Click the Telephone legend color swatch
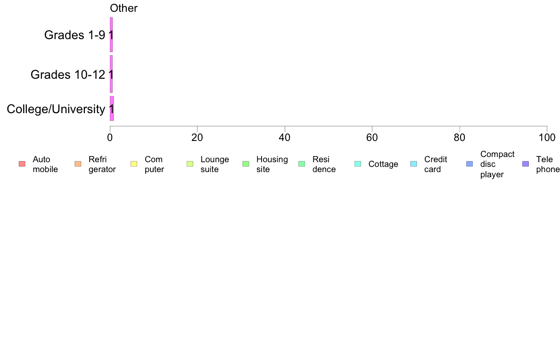Screen dimensions: 560x347 (x=526, y=164)
